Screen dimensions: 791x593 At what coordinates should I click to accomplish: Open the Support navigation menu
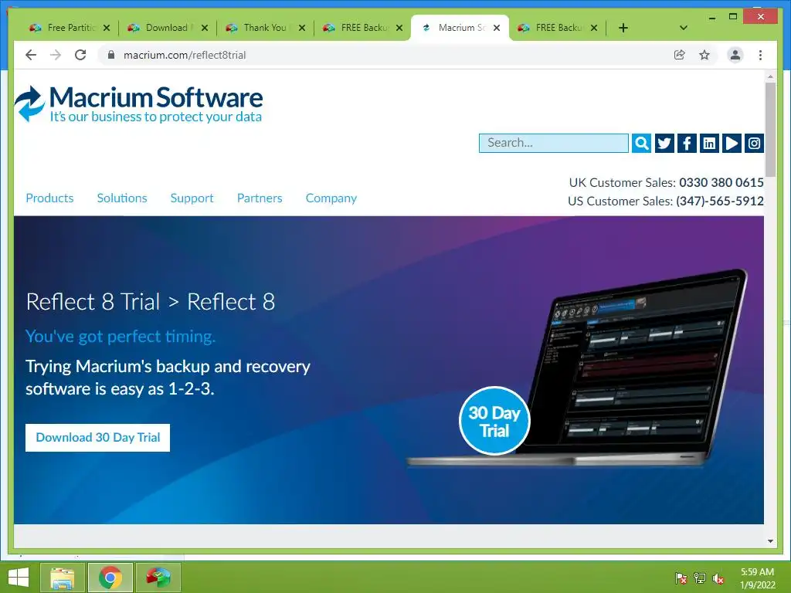192,198
